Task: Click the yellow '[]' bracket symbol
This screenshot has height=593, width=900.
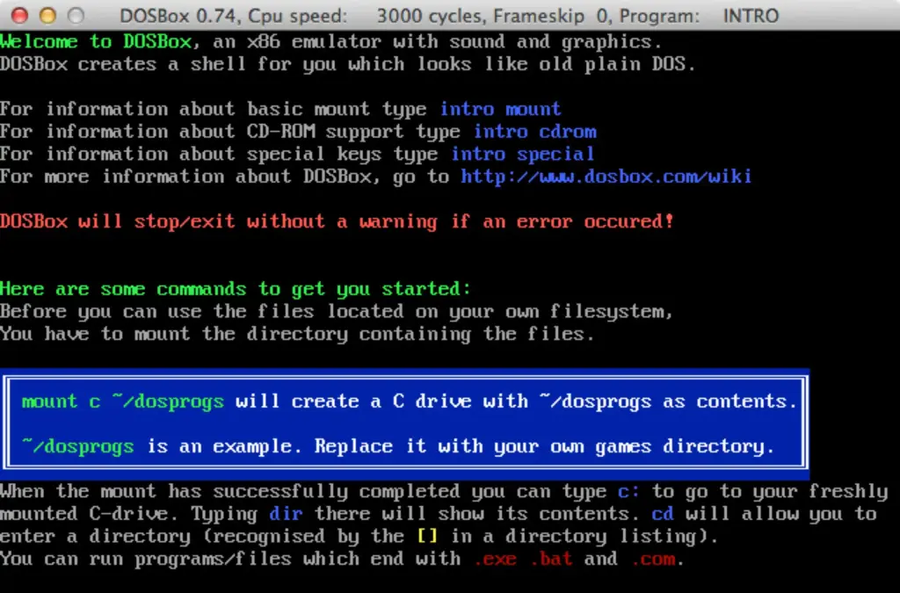Action: 427,536
